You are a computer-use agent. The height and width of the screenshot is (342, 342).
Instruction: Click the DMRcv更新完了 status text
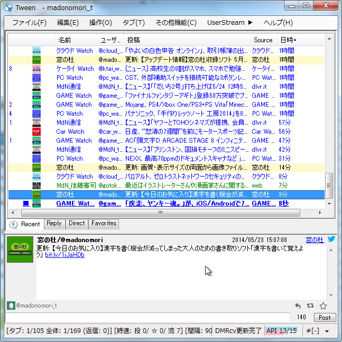pos(238,331)
